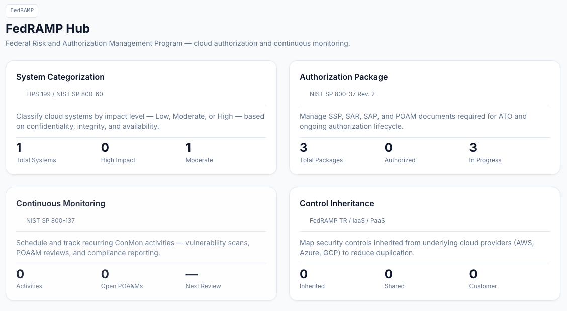Click the Total Packages label
This screenshot has height=311, width=567.
(x=321, y=160)
